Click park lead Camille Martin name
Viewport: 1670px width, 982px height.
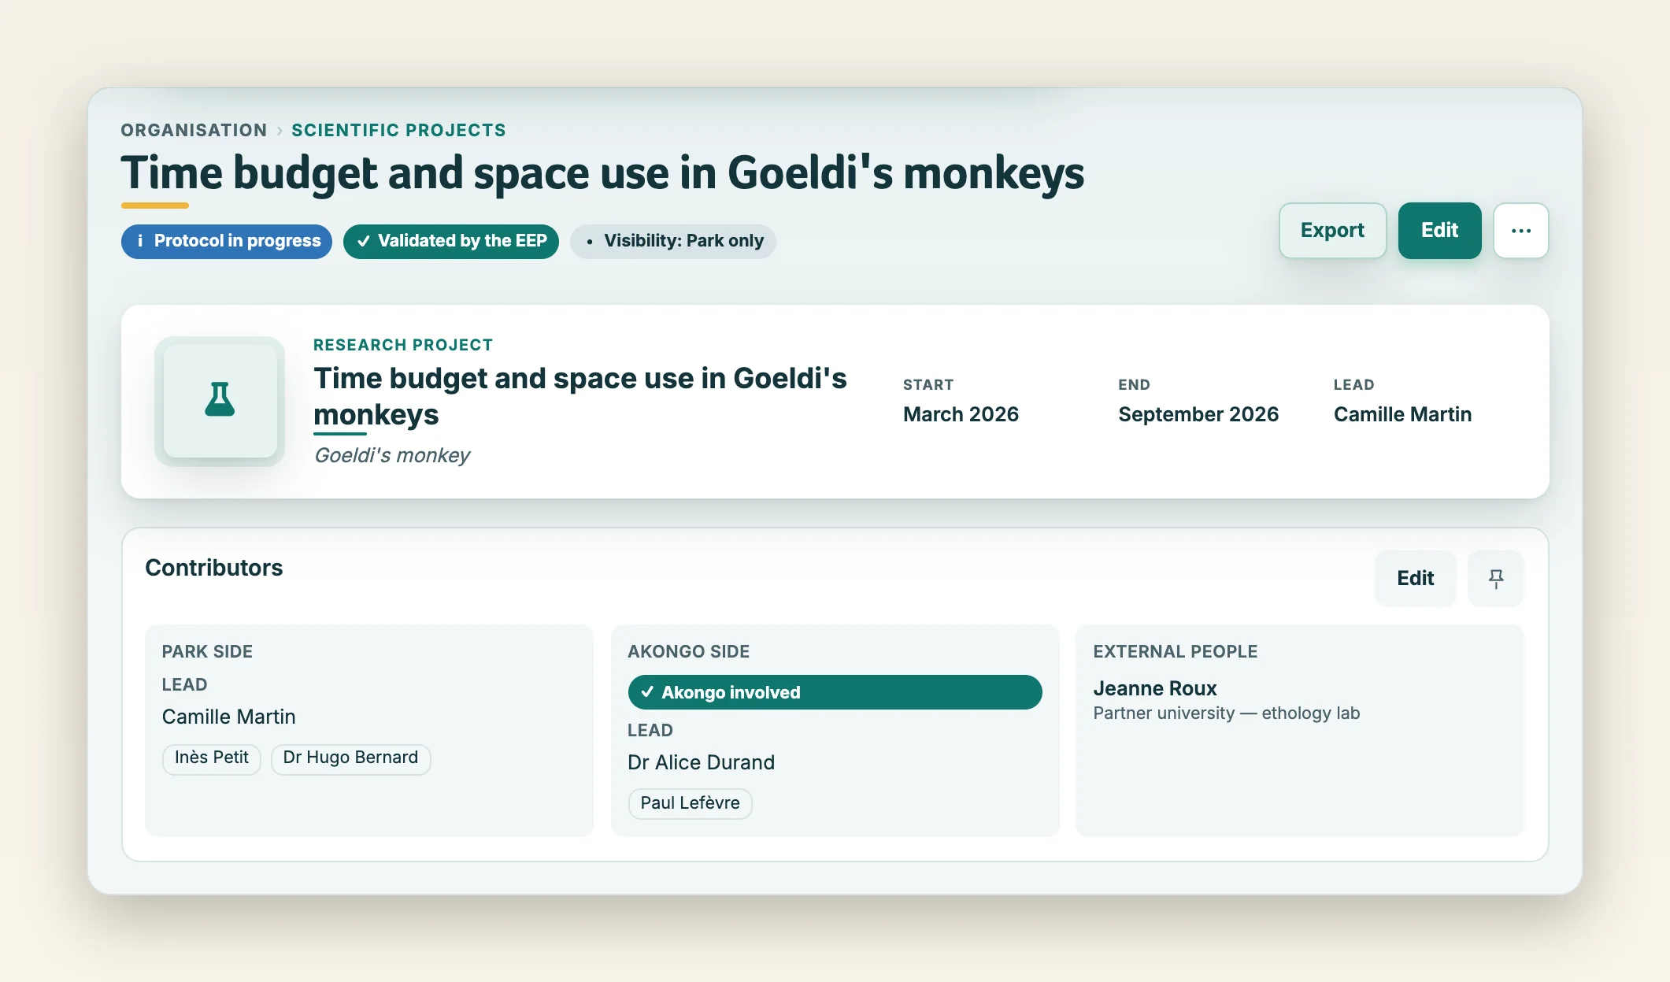pyautogui.click(x=229, y=717)
